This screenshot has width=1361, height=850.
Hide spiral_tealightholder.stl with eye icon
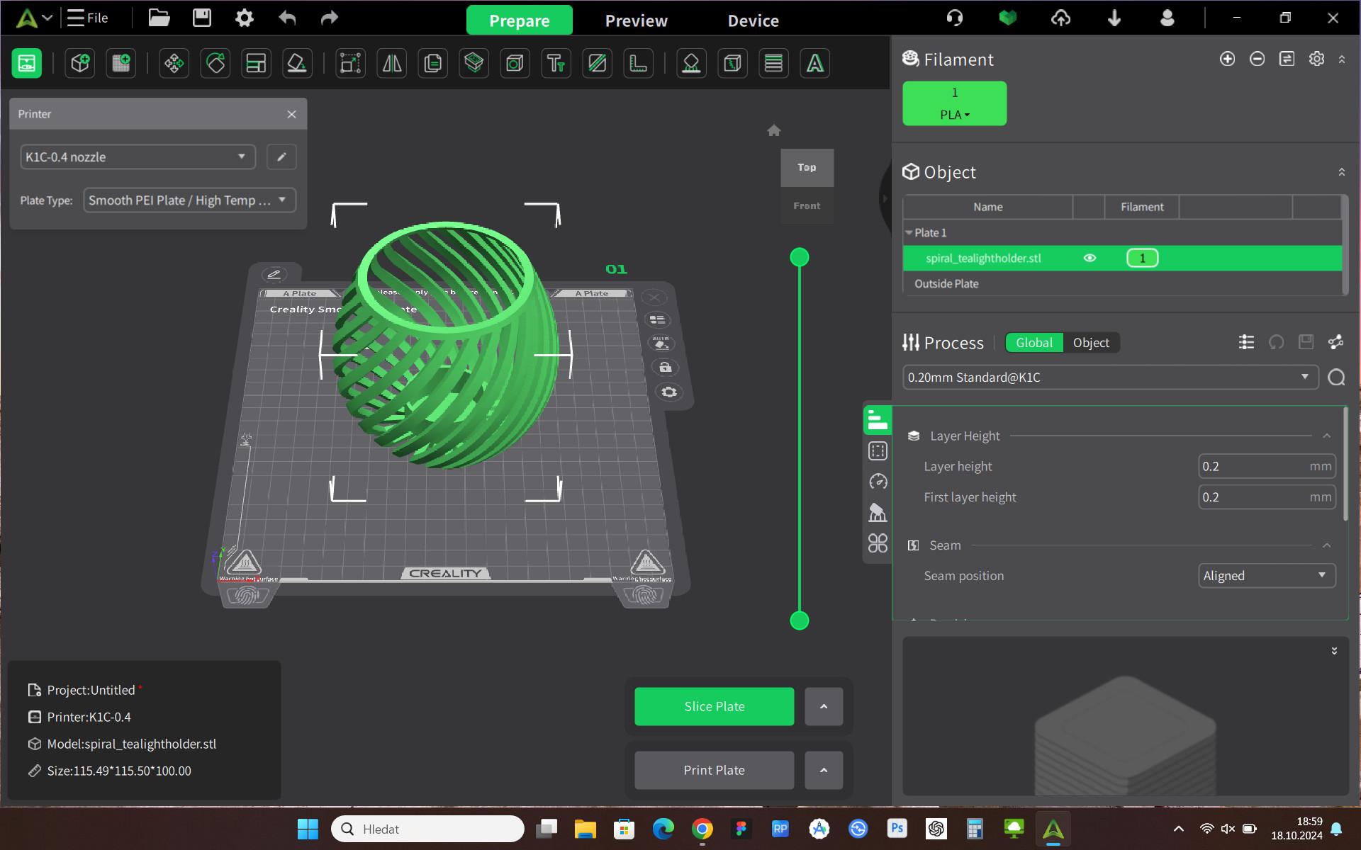(x=1090, y=258)
